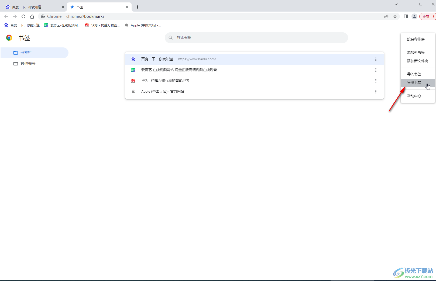
Task: Open 华为 shortcut in the bookmarks bar
Action: [102, 25]
